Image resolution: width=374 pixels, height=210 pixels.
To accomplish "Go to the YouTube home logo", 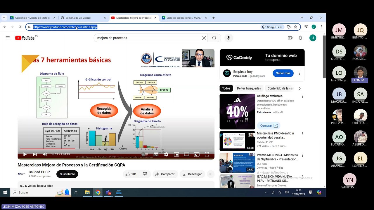I will coord(25,38).
